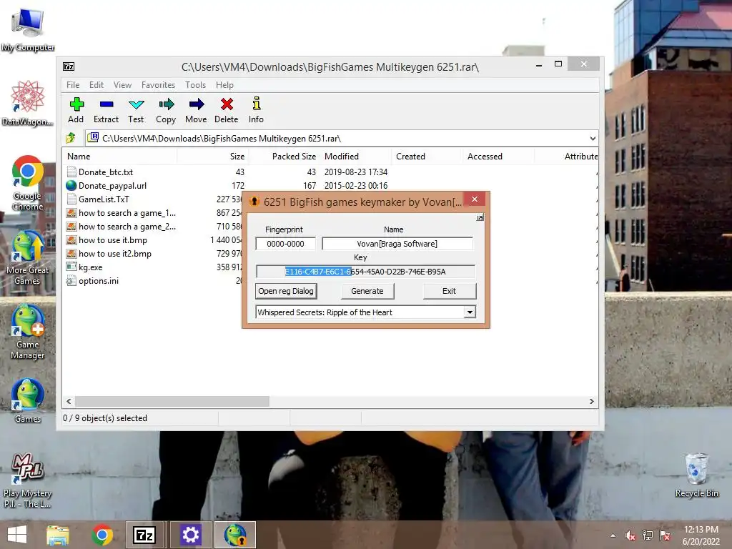Click the muted volume tray icon
The width and height of the screenshot is (732, 549).
(x=630, y=535)
